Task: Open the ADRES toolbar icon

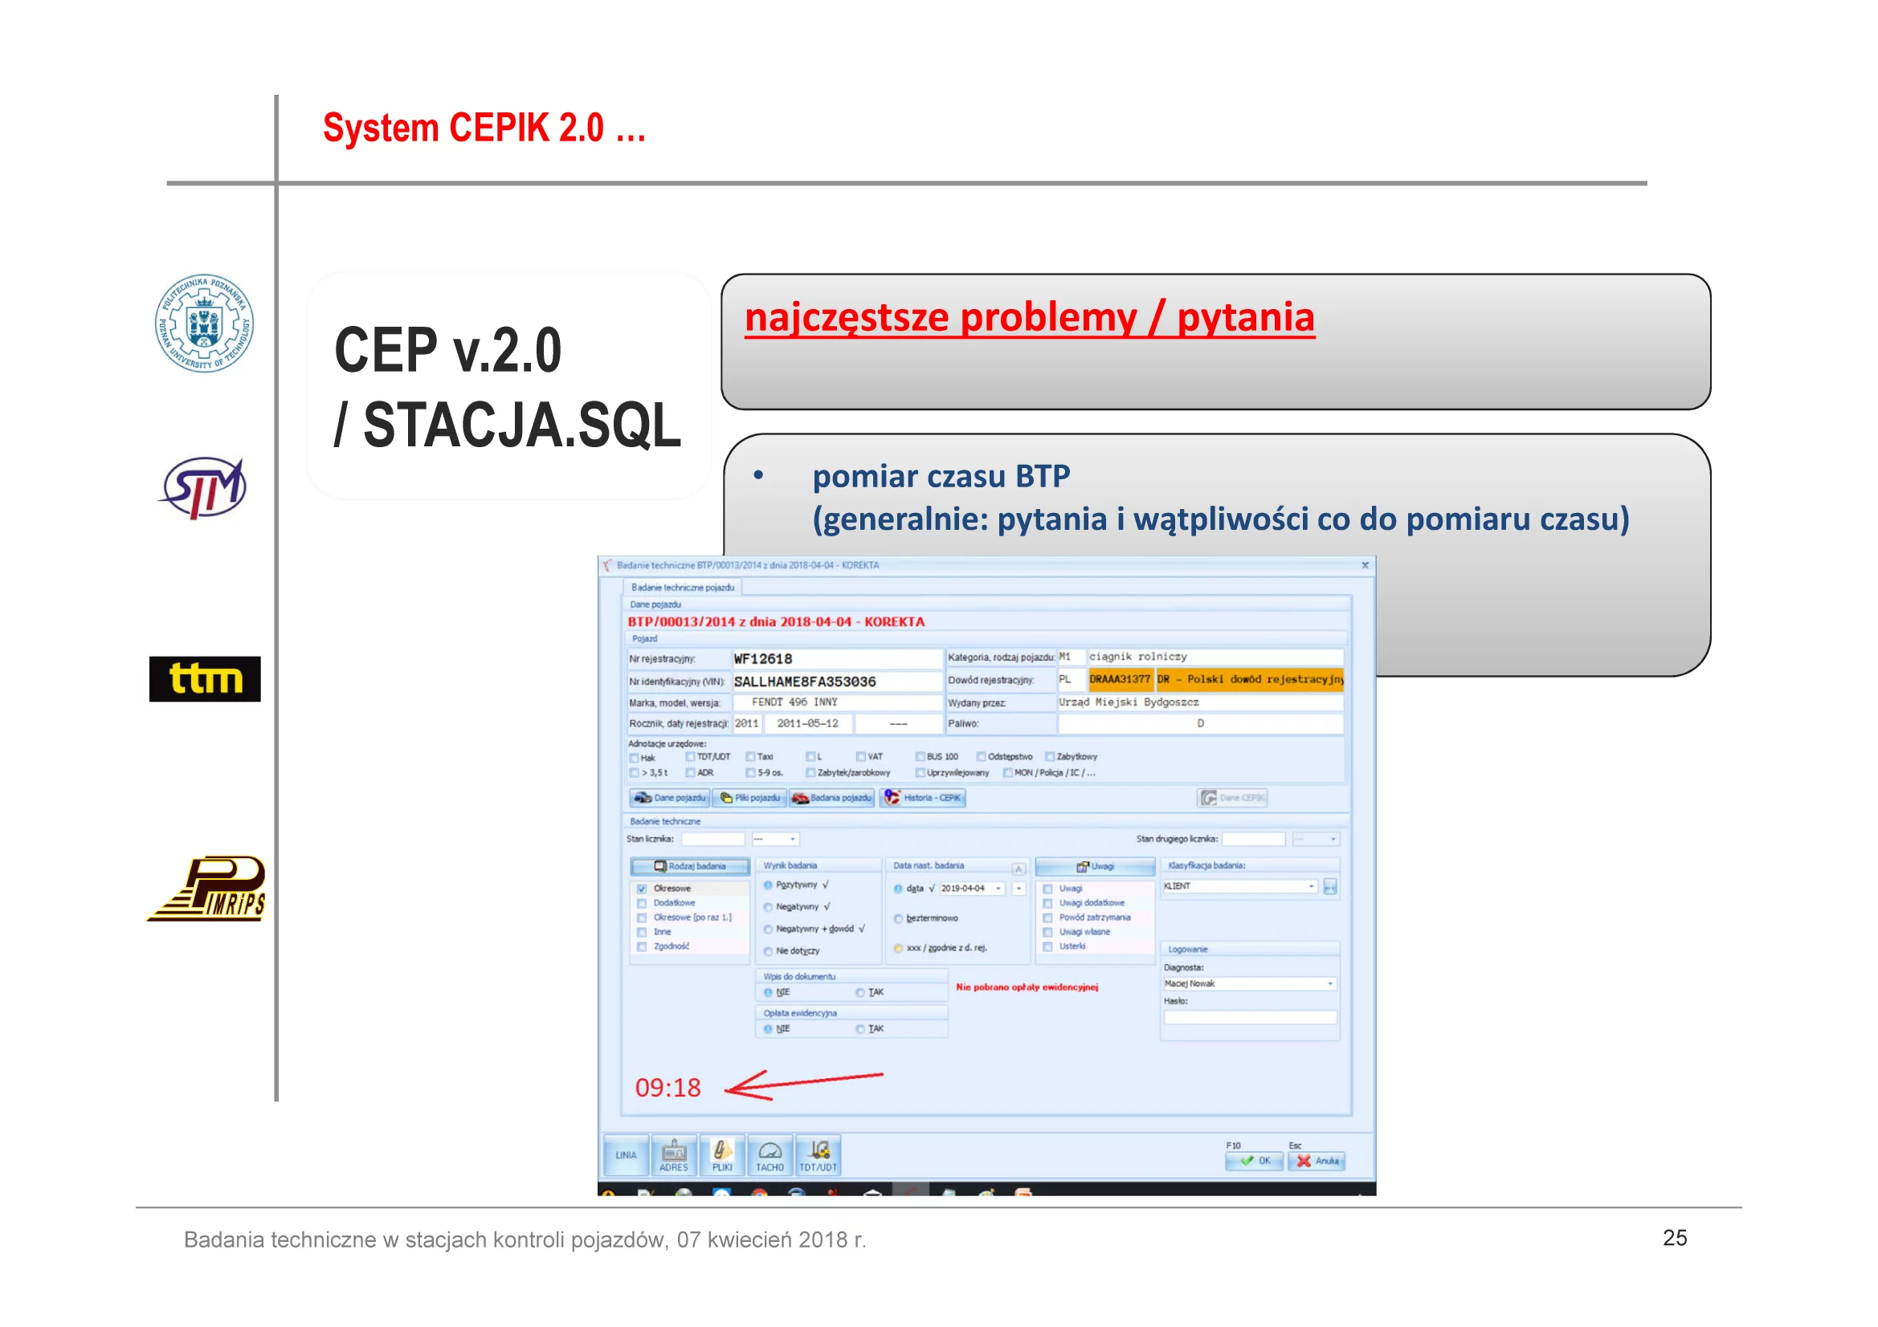Action: coord(673,1154)
